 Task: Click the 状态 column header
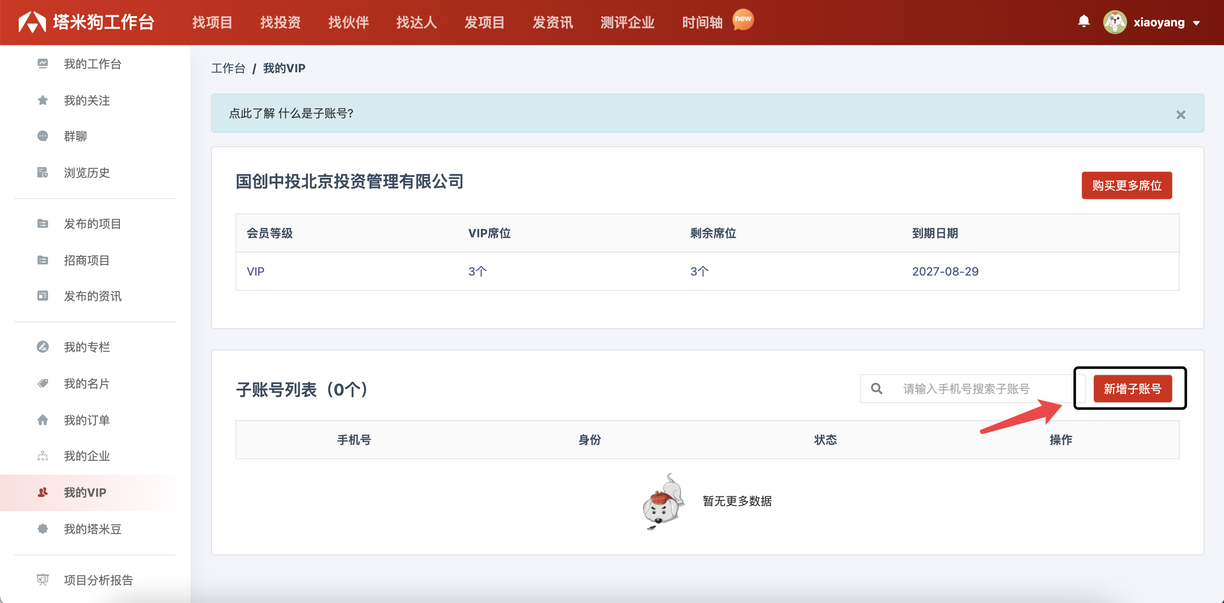[825, 440]
